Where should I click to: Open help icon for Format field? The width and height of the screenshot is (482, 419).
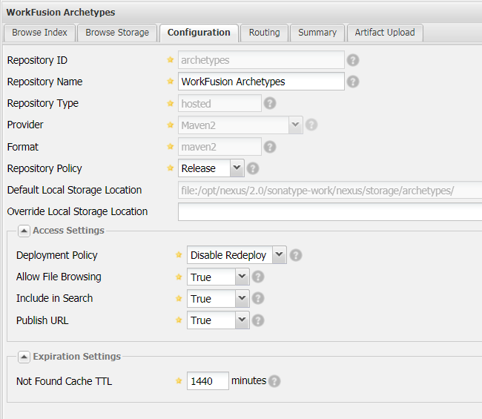(x=270, y=147)
